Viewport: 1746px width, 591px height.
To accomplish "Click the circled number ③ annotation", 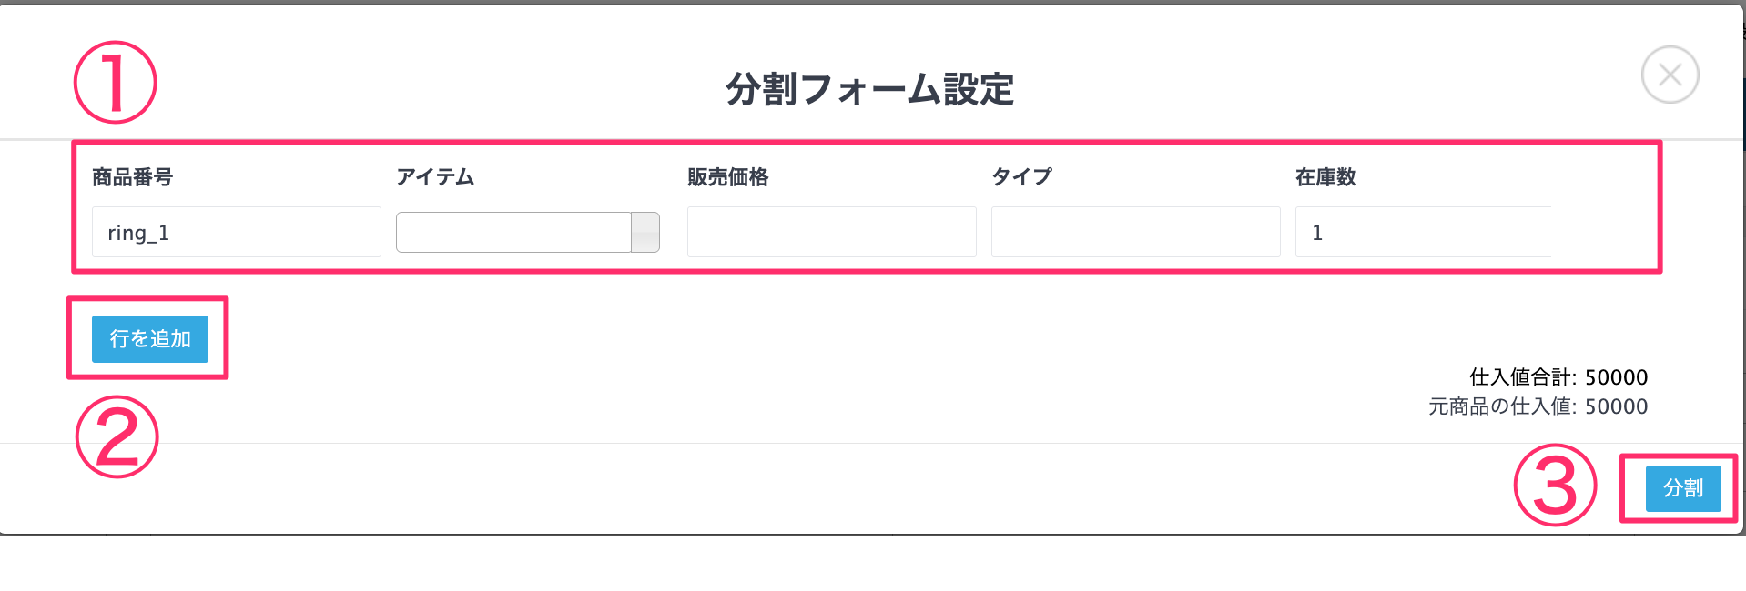I will [x=1555, y=486].
